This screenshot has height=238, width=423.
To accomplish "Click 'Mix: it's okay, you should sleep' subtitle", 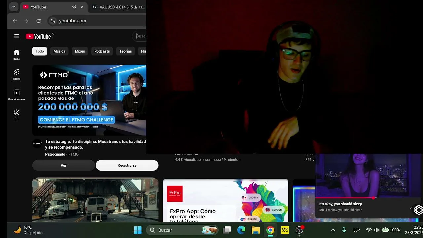I will click(x=341, y=210).
